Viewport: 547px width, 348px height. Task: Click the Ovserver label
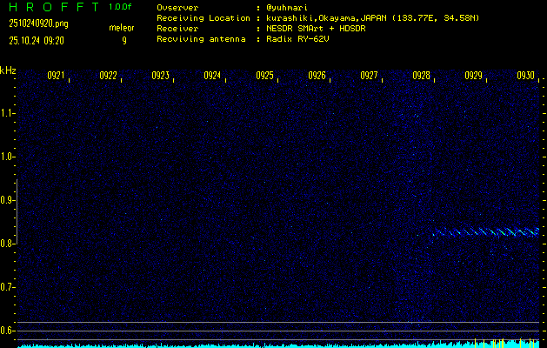[177, 8]
